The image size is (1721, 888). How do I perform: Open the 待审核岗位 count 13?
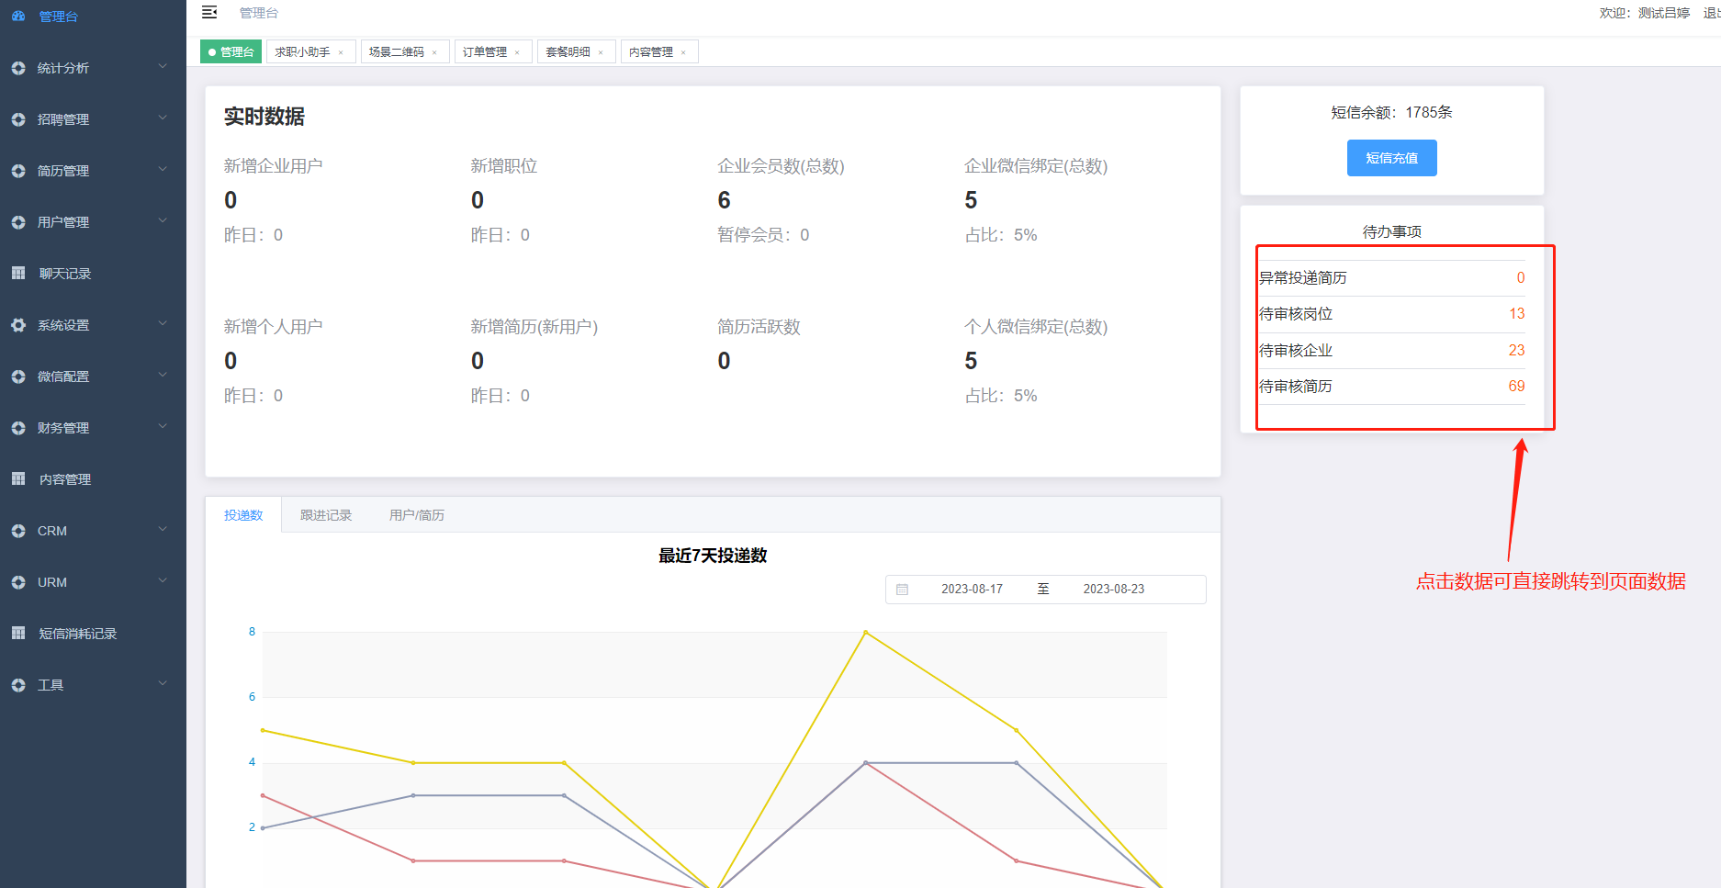pos(1517,314)
